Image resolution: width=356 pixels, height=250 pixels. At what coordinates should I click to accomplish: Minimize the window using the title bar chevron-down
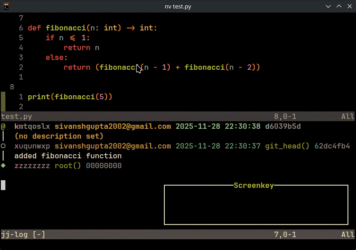point(328,6)
